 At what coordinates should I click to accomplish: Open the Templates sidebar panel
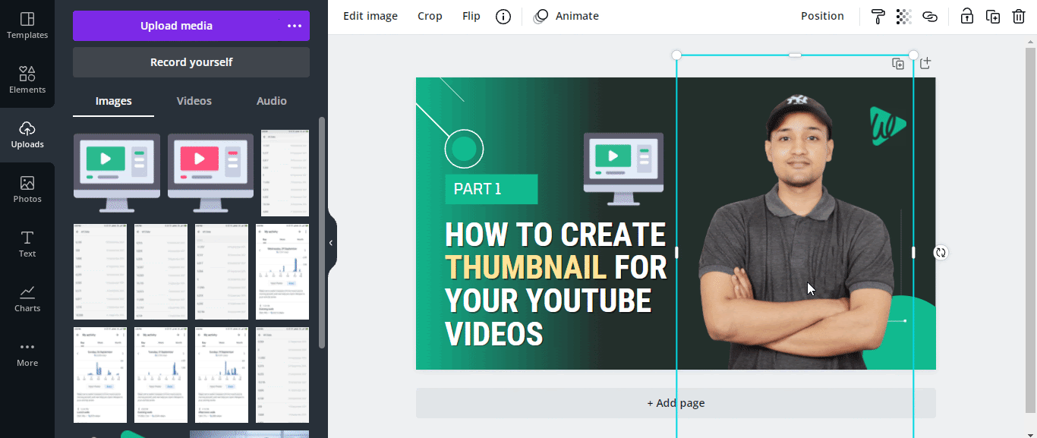(x=27, y=26)
